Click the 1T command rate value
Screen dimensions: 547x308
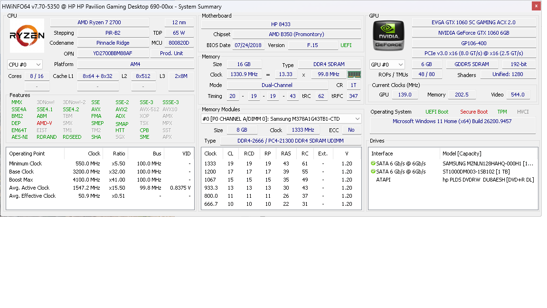click(x=354, y=85)
